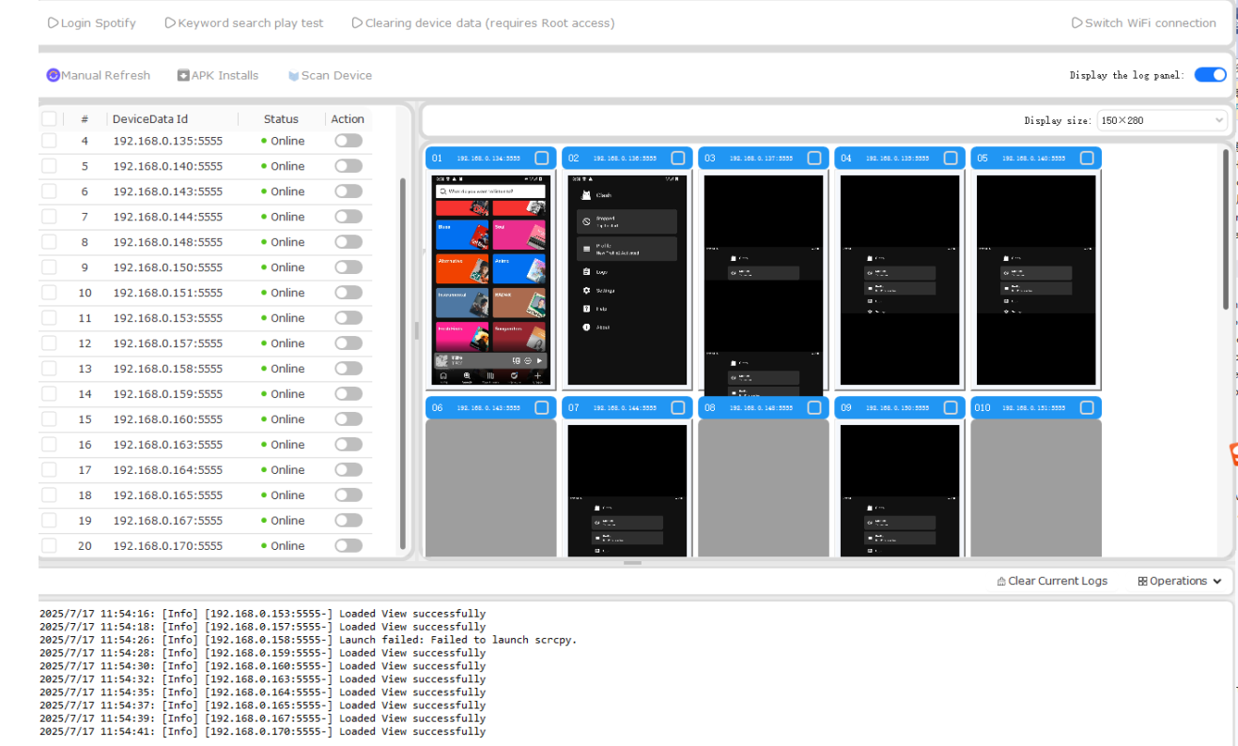
Task: Toggle Action switch for 192.168.0.135:5555
Action: 348,141
